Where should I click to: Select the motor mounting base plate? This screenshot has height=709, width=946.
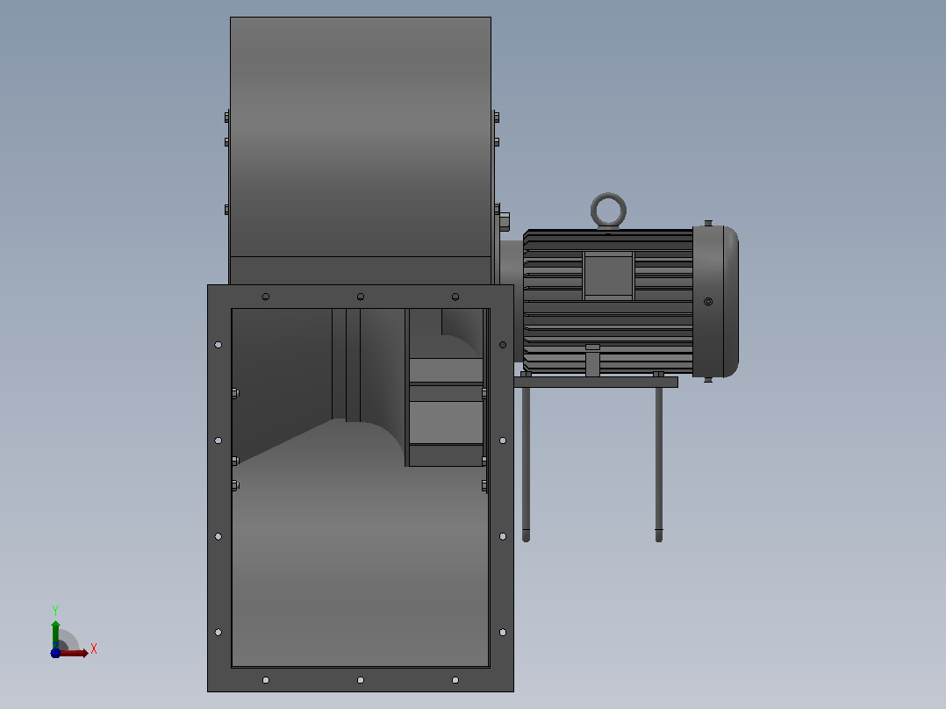[x=596, y=382]
